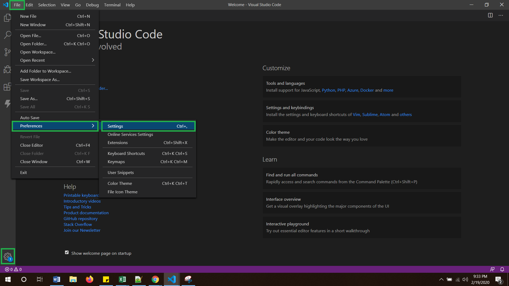Open the Manage gear icon at bottom left
This screenshot has width=509, height=286.
pos(7,256)
